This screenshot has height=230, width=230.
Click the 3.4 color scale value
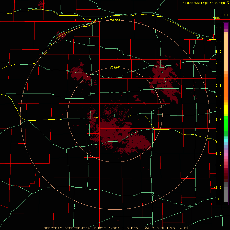pos(218,120)
